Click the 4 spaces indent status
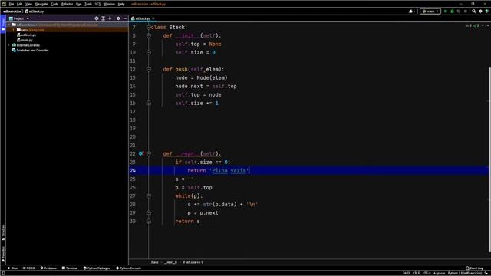Screen dimensions: 491x276 [x=439, y=273]
